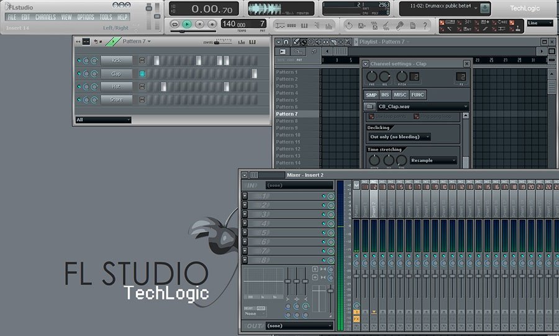Viewport: 559px width, 336px height.
Task: Open help with the question mark icon
Action: [x=425, y=25]
